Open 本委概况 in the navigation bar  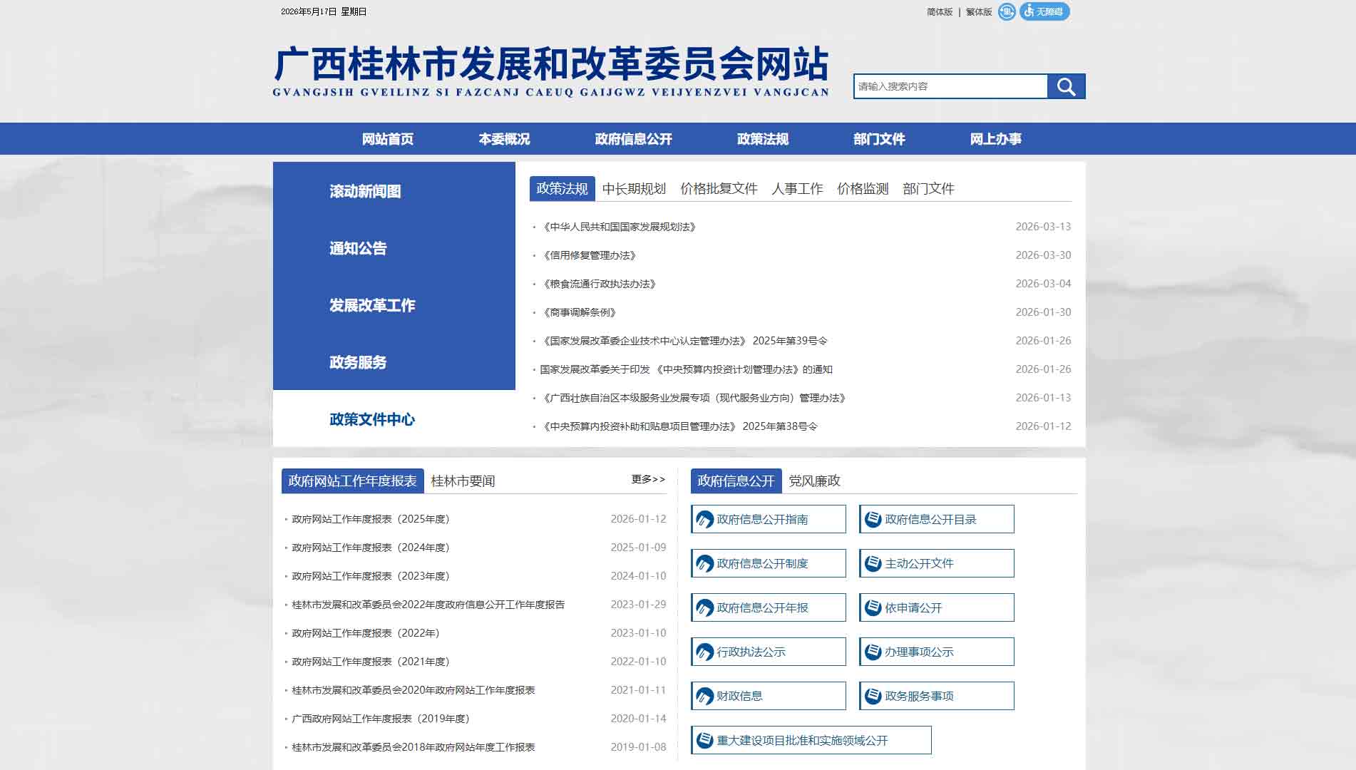click(x=504, y=139)
